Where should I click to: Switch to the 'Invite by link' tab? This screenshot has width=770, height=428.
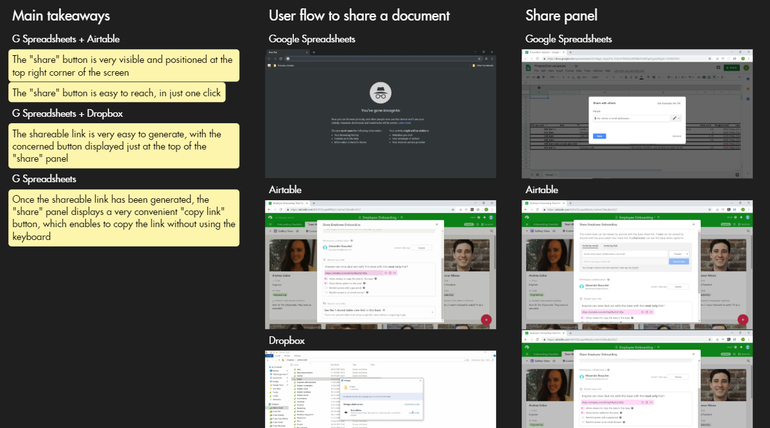[x=610, y=246]
